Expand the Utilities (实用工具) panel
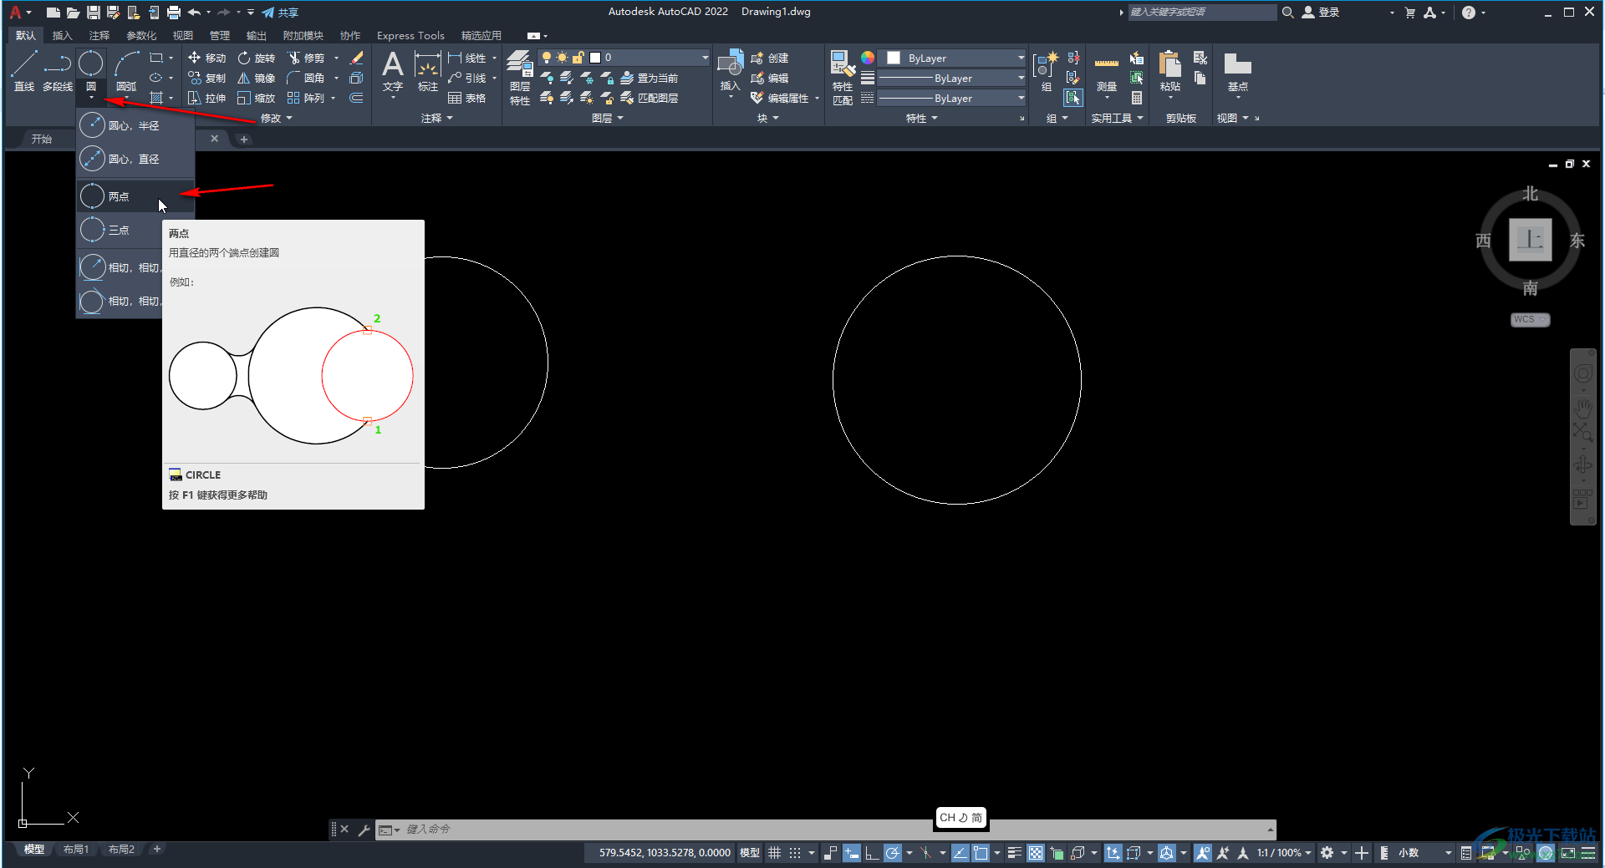Image resolution: width=1605 pixels, height=868 pixels. [x=1118, y=119]
